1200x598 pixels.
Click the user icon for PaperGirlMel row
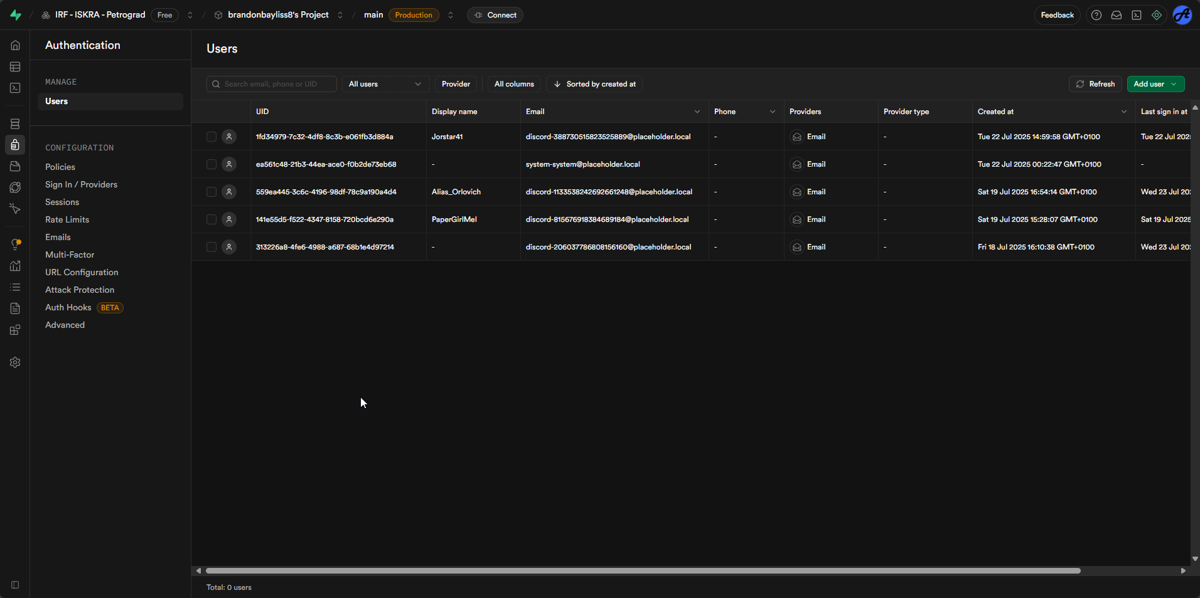click(x=229, y=219)
